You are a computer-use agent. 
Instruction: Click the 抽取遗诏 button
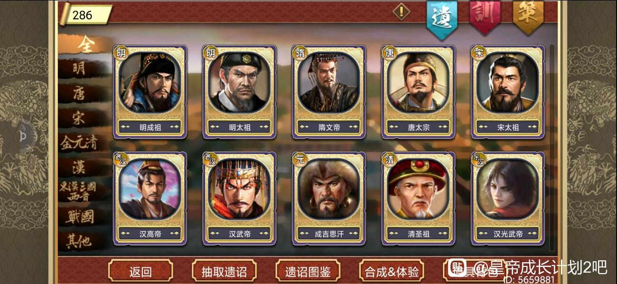point(224,271)
